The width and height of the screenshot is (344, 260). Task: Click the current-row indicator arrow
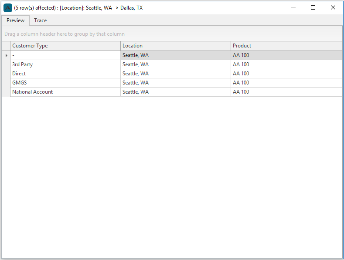coord(7,55)
